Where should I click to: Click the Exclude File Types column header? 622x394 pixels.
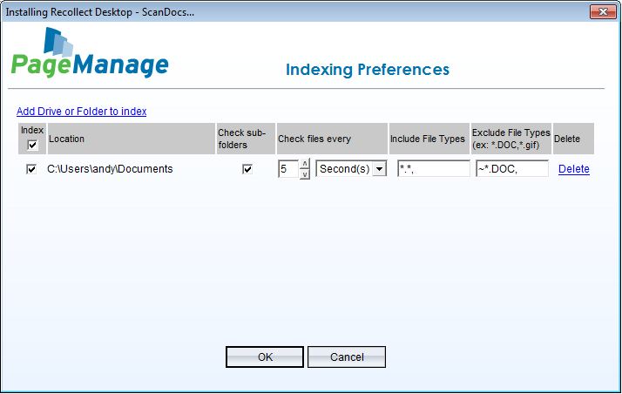[x=510, y=139]
